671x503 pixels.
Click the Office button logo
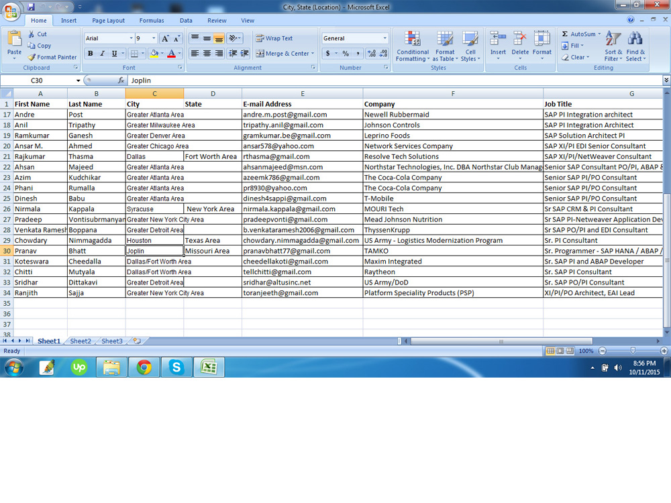pos(11,11)
